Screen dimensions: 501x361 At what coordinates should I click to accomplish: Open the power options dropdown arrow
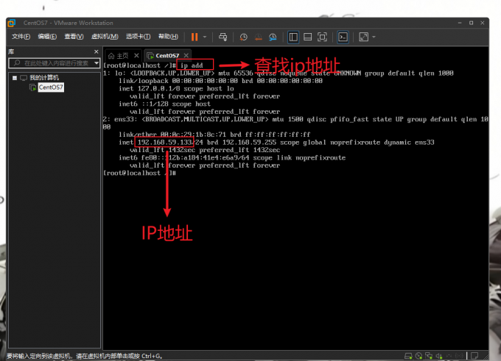click(x=205, y=37)
